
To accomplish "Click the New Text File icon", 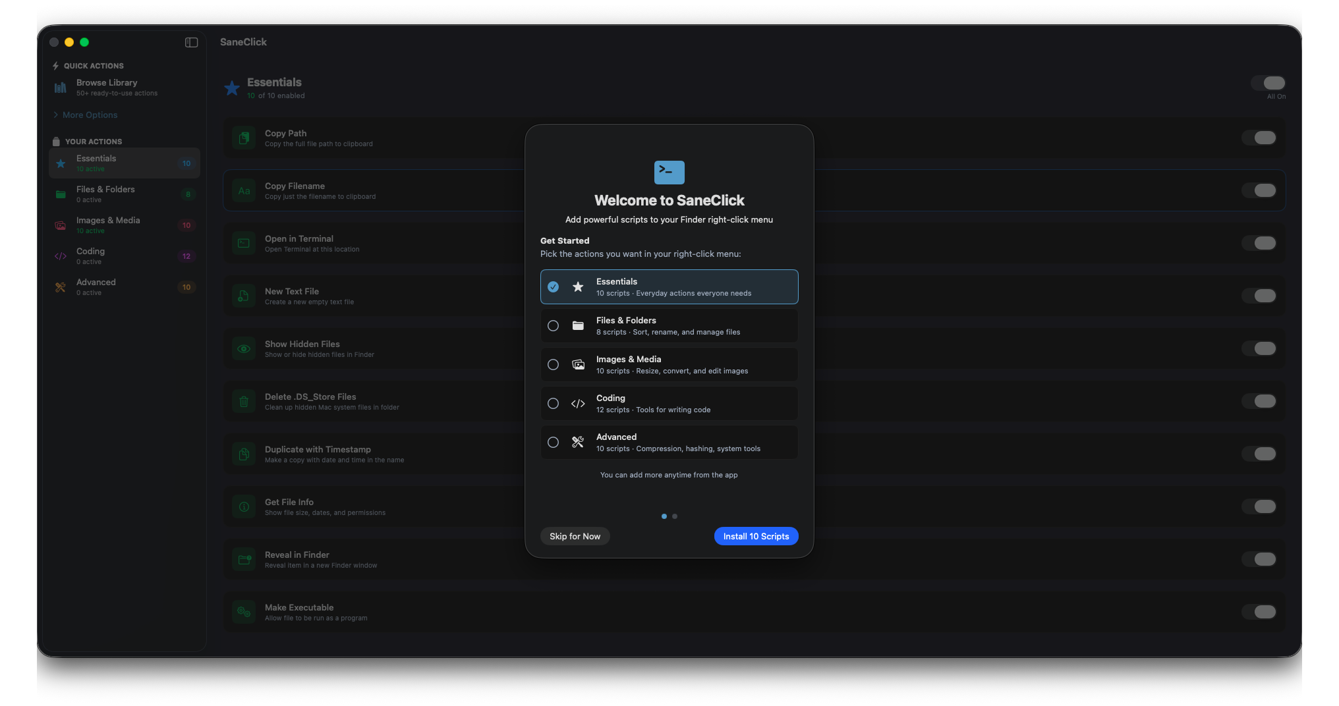I will (244, 296).
